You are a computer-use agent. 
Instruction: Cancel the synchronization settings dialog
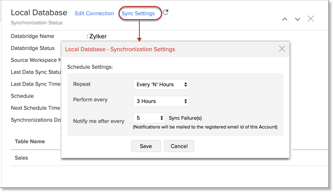(x=179, y=146)
